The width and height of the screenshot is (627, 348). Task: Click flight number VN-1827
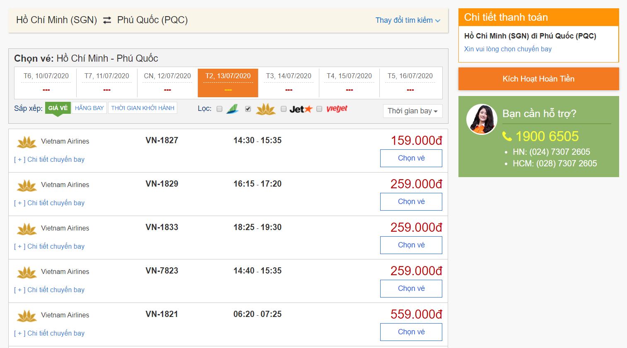[x=162, y=140]
